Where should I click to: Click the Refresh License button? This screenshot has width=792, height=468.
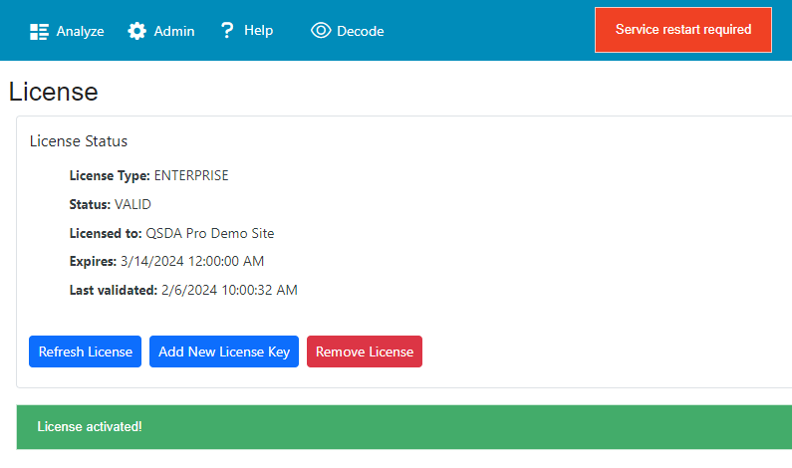coord(85,351)
